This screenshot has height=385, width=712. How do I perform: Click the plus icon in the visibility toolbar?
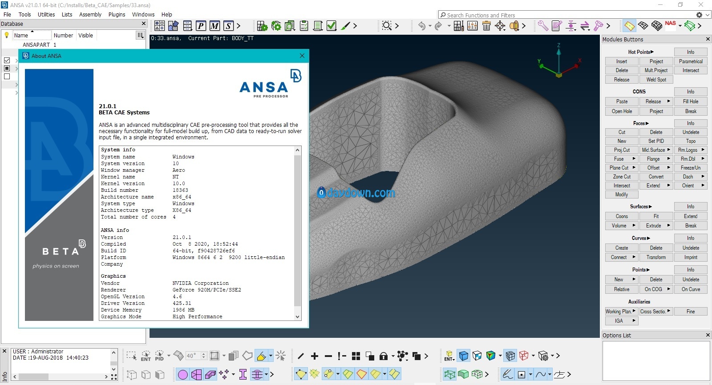315,356
